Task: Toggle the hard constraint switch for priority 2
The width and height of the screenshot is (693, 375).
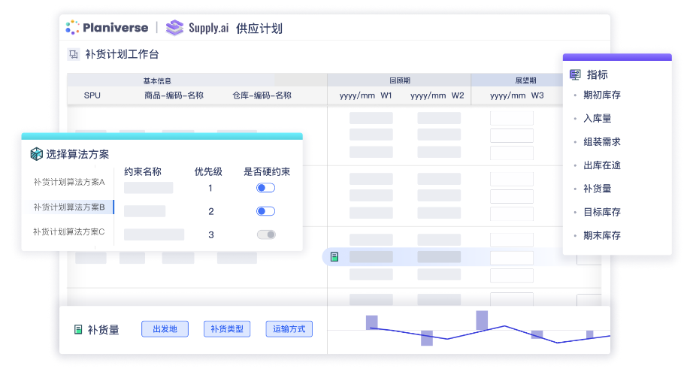Action: click(x=265, y=211)
